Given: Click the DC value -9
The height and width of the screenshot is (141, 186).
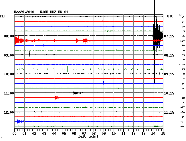Looking at the screenshot, I should coord(183,60).
